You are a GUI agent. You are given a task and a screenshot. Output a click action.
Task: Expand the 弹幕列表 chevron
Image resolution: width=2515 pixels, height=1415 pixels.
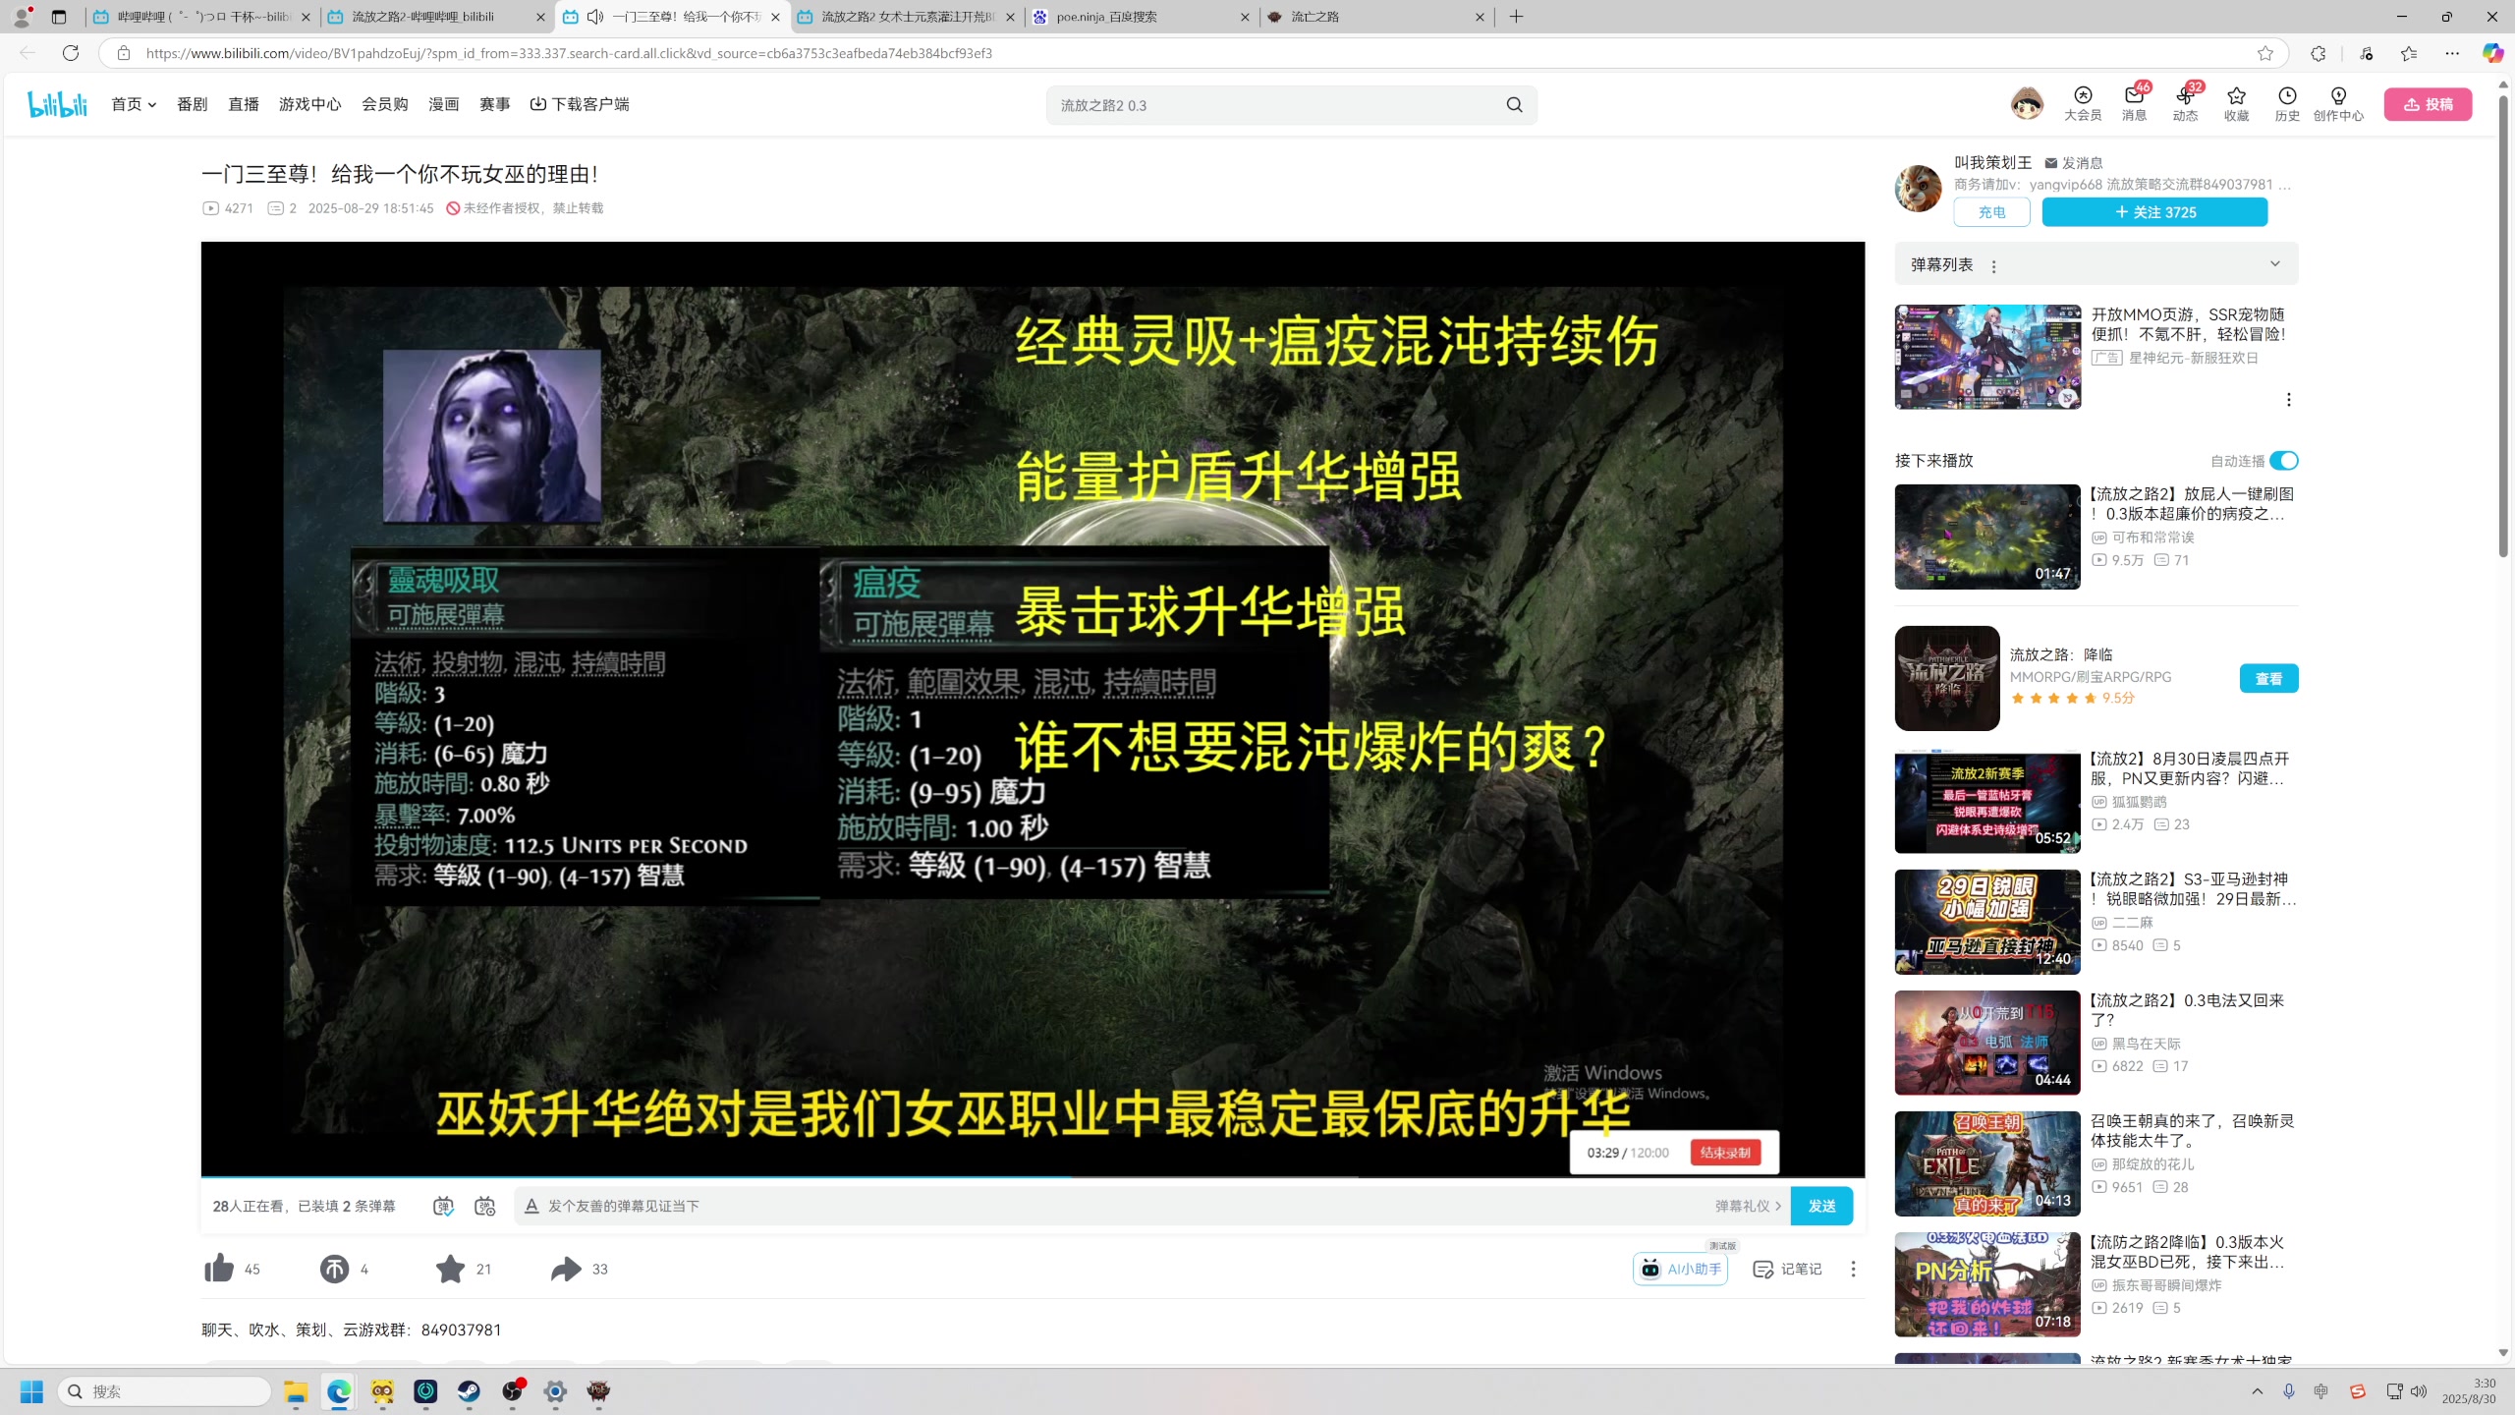click(x=2274, y=263)
